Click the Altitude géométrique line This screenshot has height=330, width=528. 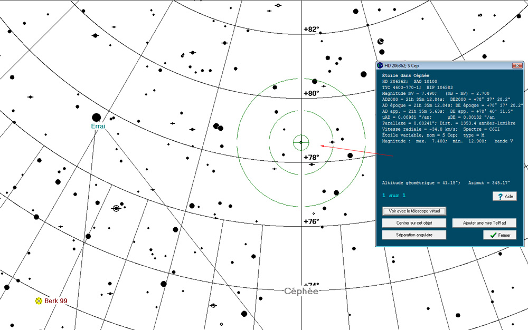pos(446,183)
